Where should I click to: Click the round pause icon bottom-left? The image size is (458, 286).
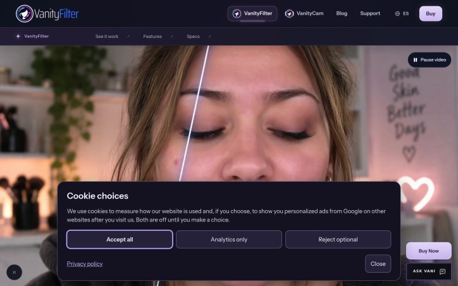[x=15, y=272]
